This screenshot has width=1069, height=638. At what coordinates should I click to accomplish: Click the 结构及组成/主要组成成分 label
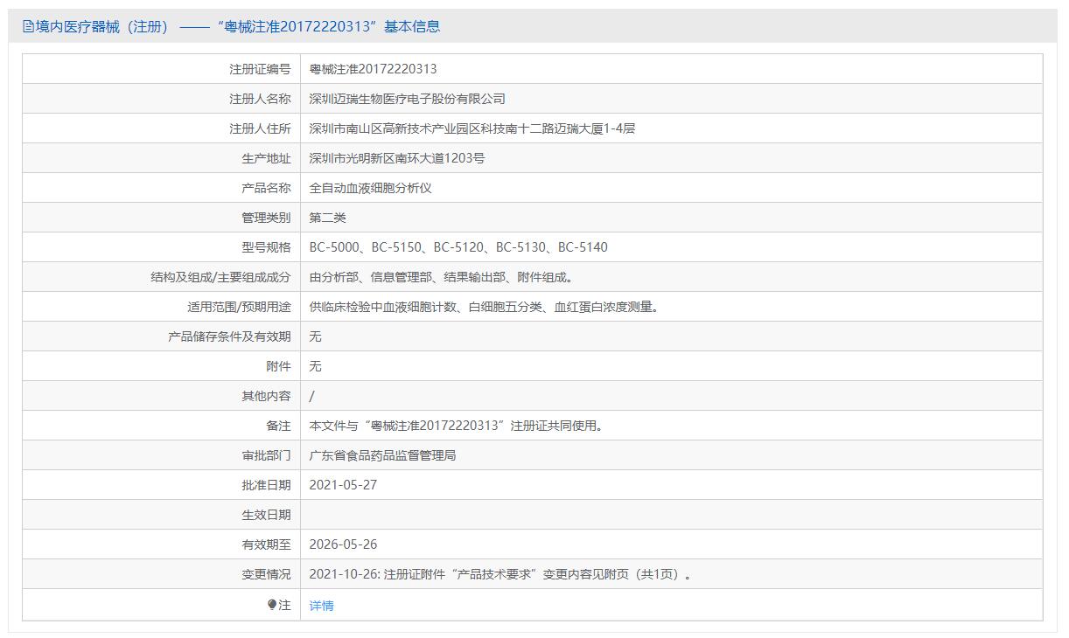[x=221, y=277]
